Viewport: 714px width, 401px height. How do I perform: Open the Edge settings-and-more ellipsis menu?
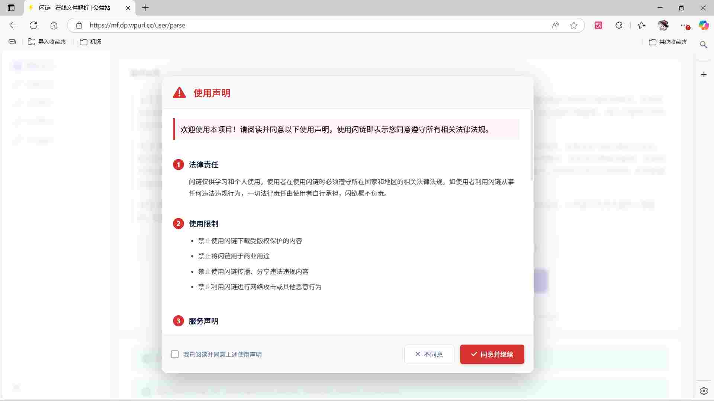(x=683, y=25)
